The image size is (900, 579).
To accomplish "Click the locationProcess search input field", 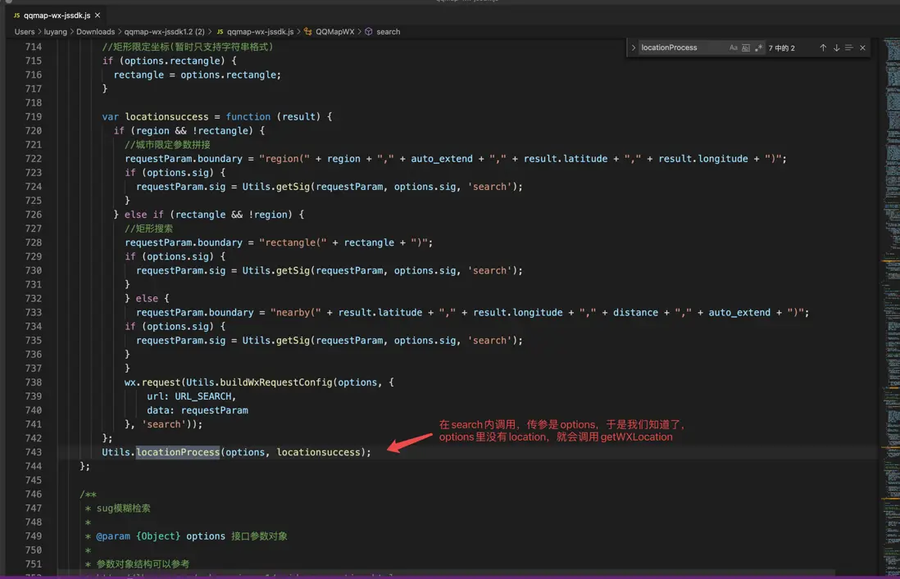I will click(x=680, y=48).
